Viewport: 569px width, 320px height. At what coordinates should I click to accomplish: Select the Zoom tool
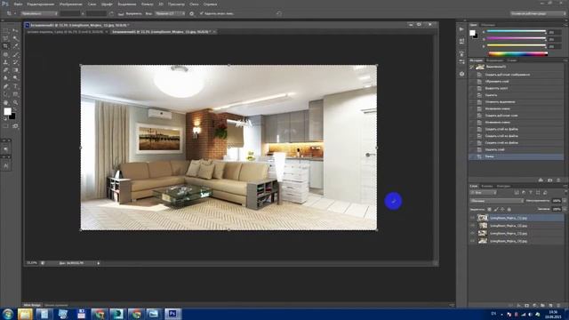point(15,103)
